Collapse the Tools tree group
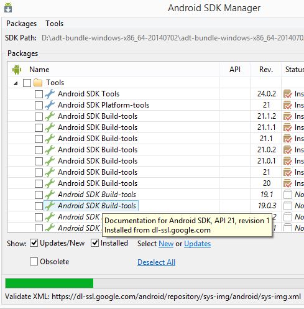 16,83
